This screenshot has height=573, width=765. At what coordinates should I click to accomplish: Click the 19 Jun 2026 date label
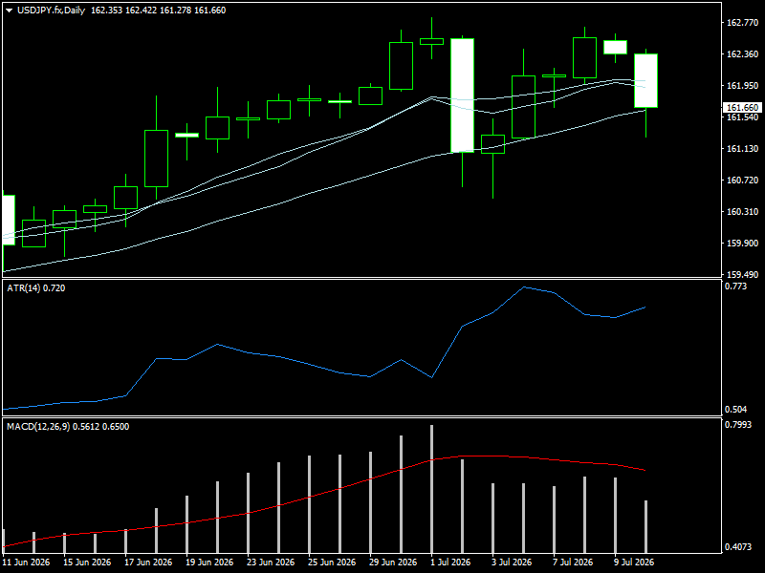209,562
